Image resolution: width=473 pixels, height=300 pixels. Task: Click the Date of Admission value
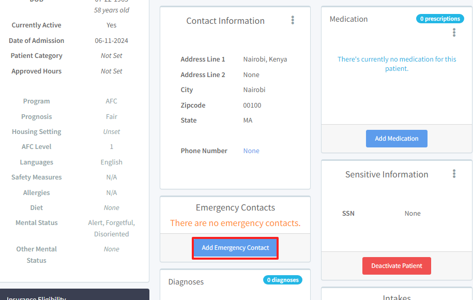tap(112, 41)
